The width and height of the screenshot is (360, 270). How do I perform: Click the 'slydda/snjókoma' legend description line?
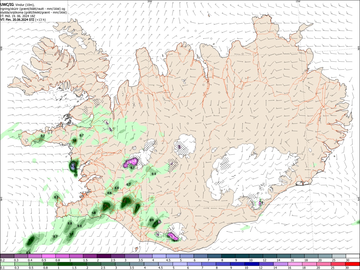(x=34, y=12)
